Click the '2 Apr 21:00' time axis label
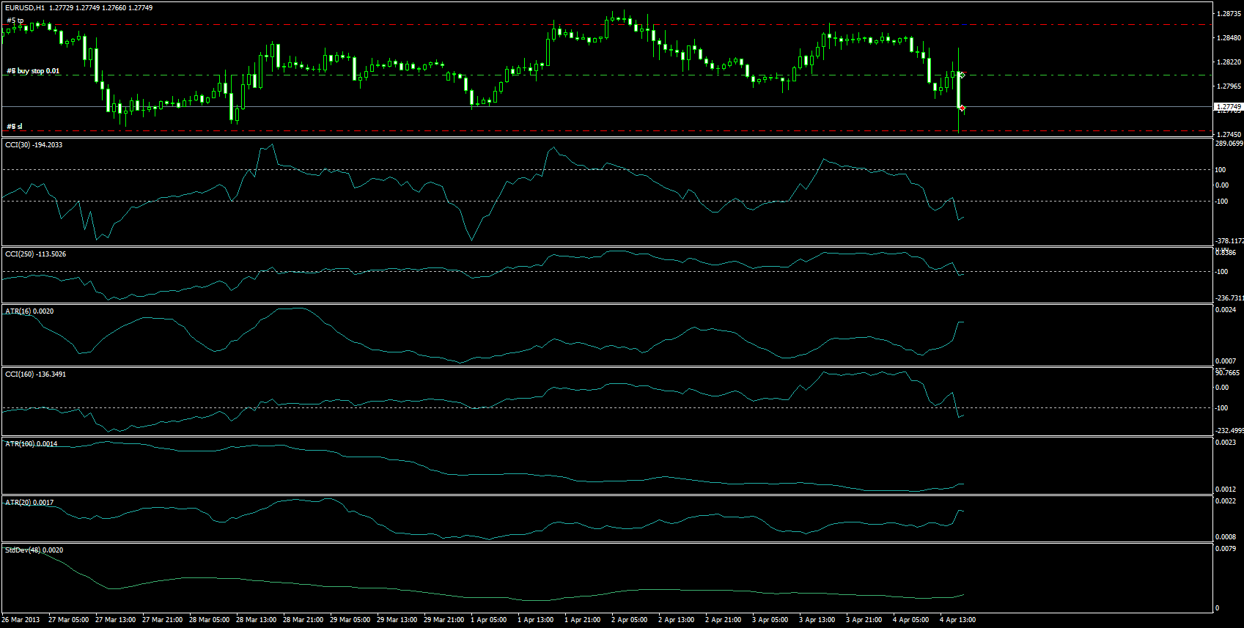 pos(723,620)
